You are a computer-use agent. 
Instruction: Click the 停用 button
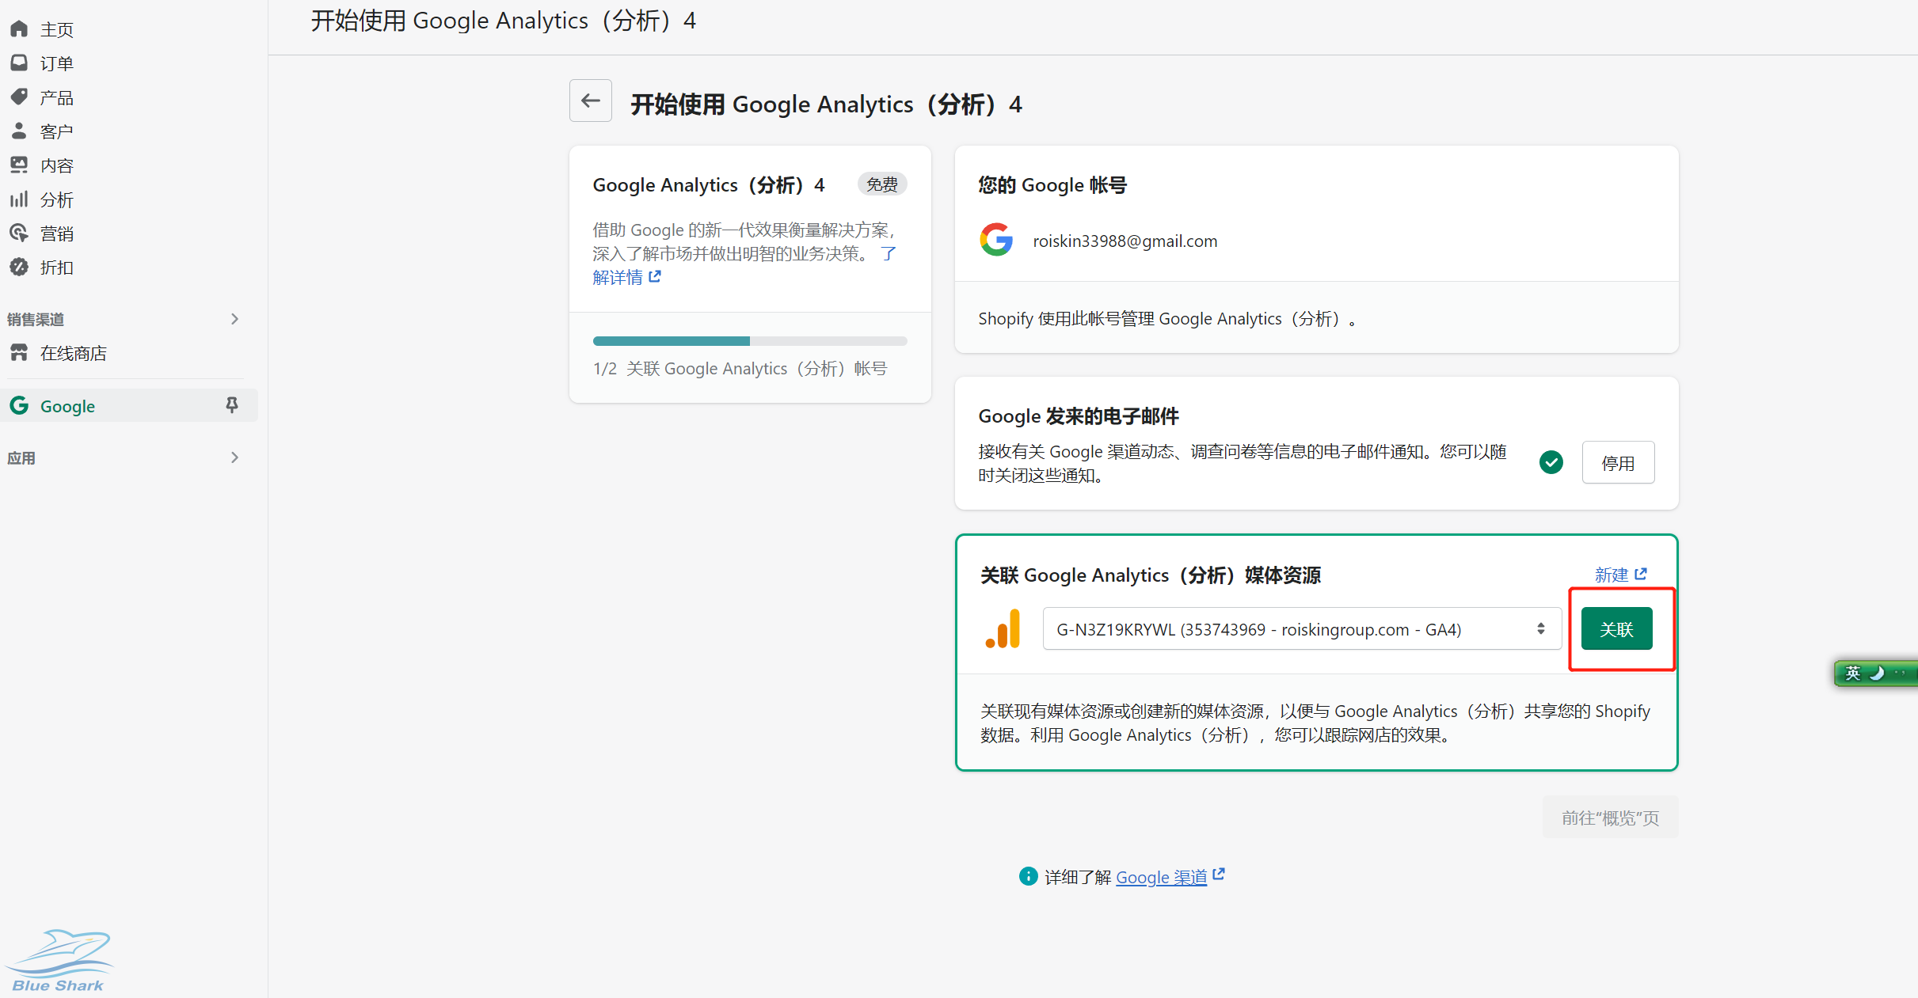(1618, 462)
